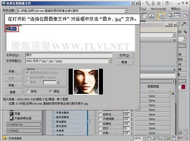
Task: Click the 设备... devices button
Action: pyautogui.click(x=13, y=71)
